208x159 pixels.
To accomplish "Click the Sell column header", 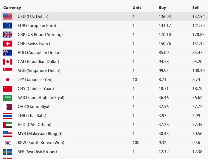I will pyautogui.click(x=196, y=7).
